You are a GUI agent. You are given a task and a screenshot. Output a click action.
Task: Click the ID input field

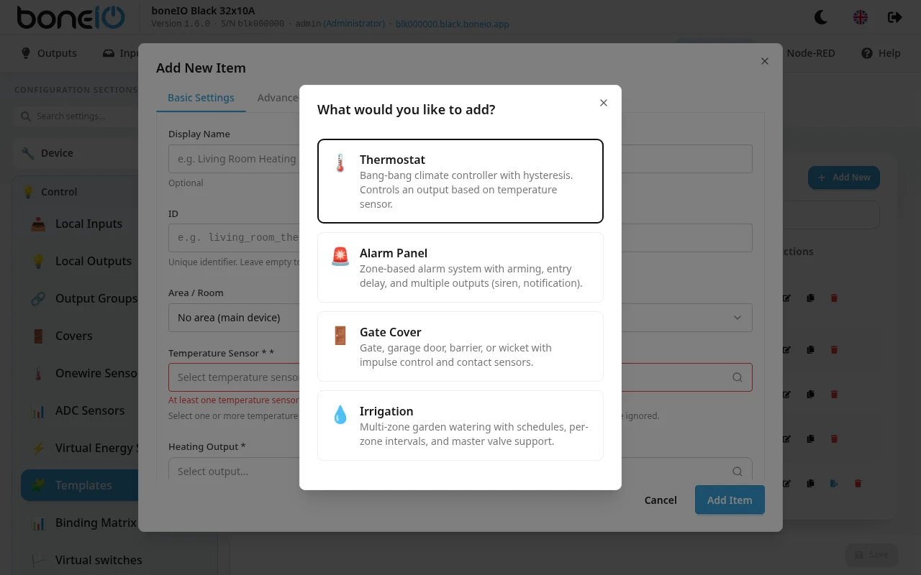click(x=460, y=238)
